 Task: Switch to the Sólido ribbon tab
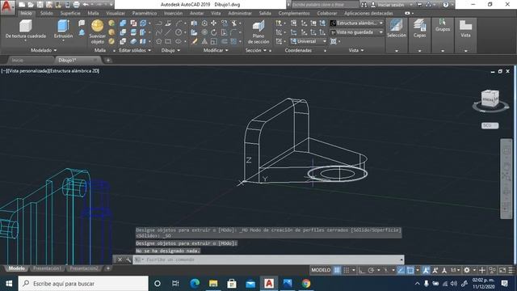(x=47, y=13)
